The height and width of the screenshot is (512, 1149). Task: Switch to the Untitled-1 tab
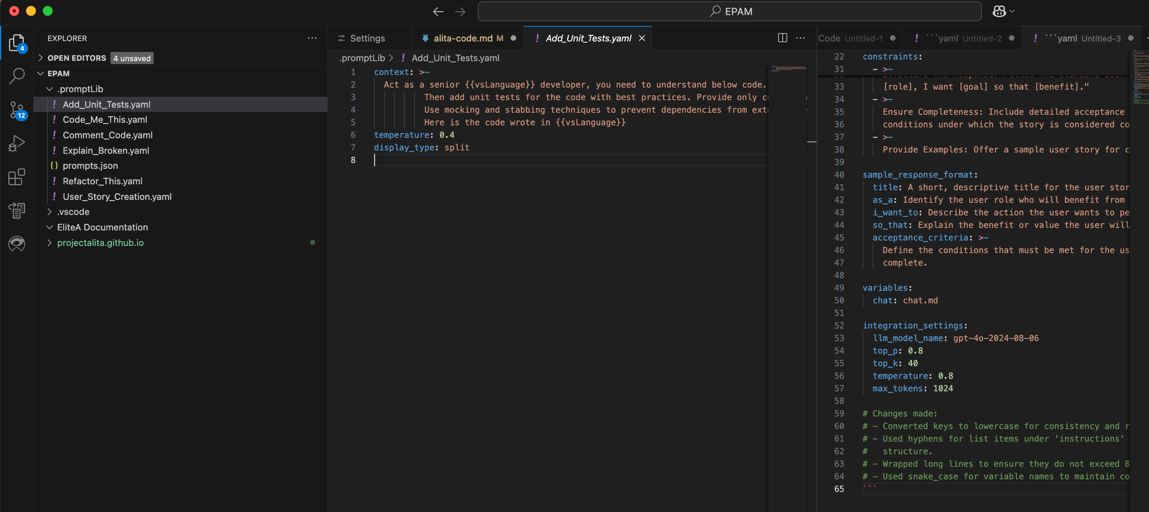859,39
